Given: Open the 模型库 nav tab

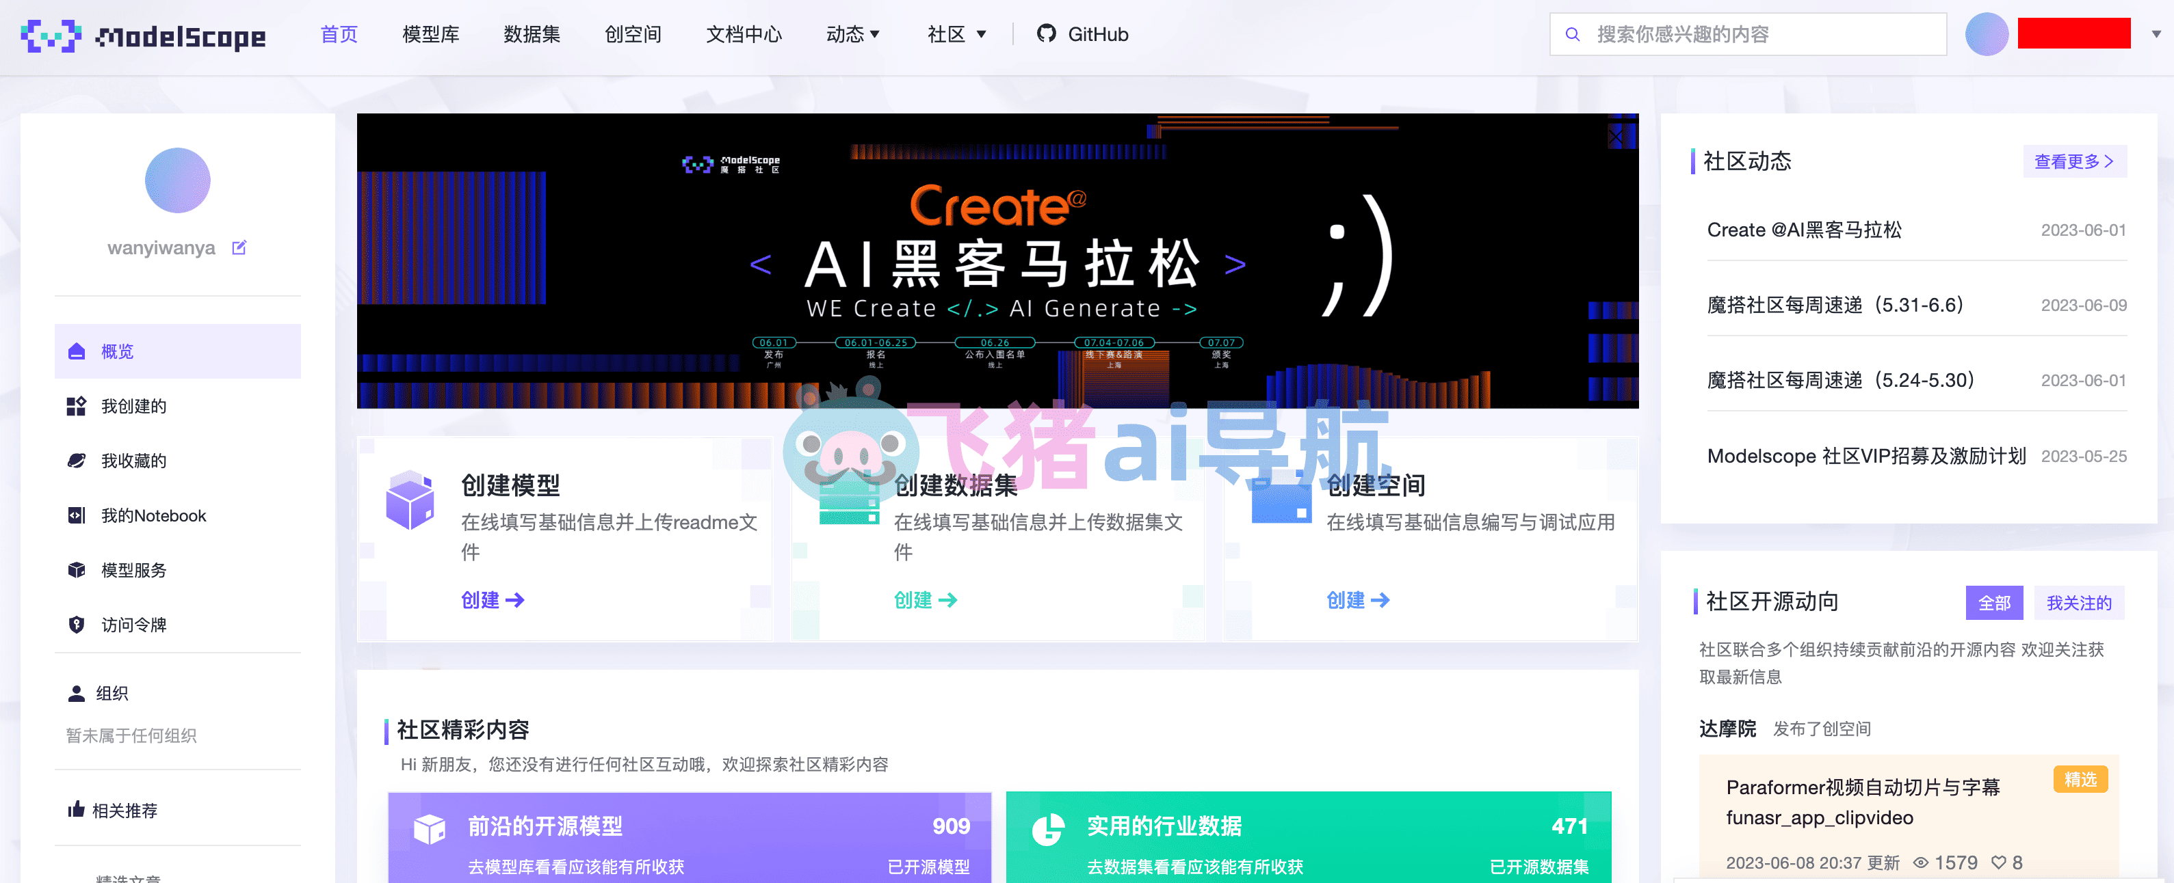Looking at the screenshot, I should tap(430, 35).
